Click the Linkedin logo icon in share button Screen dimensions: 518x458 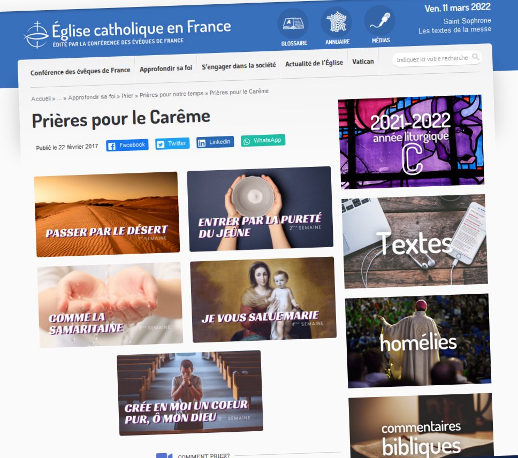(202, 143)
